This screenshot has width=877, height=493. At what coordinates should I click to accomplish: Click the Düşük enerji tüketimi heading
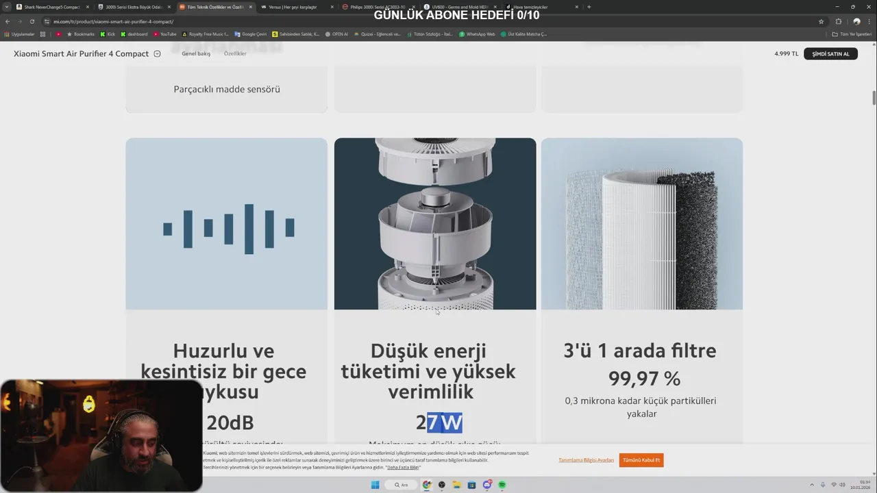tap(428, 371)
